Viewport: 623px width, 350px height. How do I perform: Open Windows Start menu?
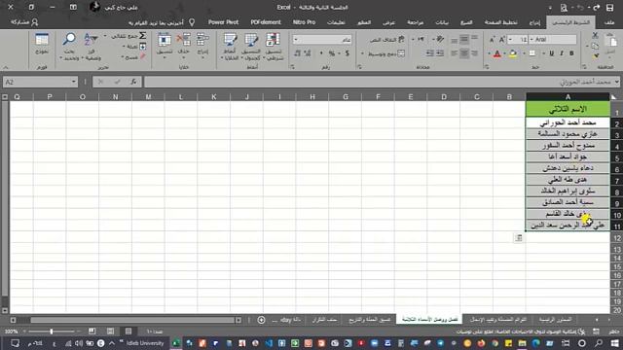pyautogui.click(x=615, y=343)
